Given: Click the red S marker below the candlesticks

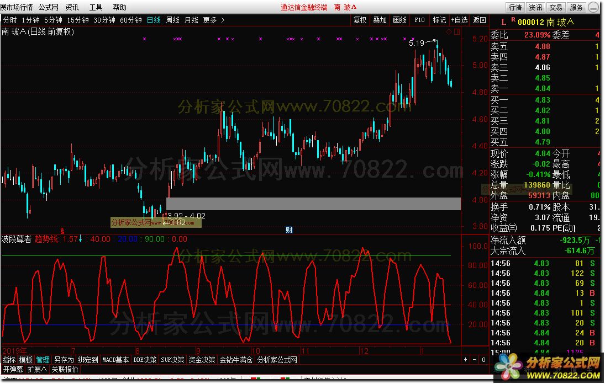Looking at the screenshot, I should pos(62,230).
